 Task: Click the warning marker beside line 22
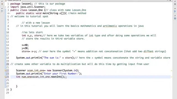[x=5, y=71]
